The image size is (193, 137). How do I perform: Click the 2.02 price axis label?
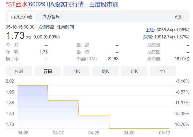(x=10, y=81)
